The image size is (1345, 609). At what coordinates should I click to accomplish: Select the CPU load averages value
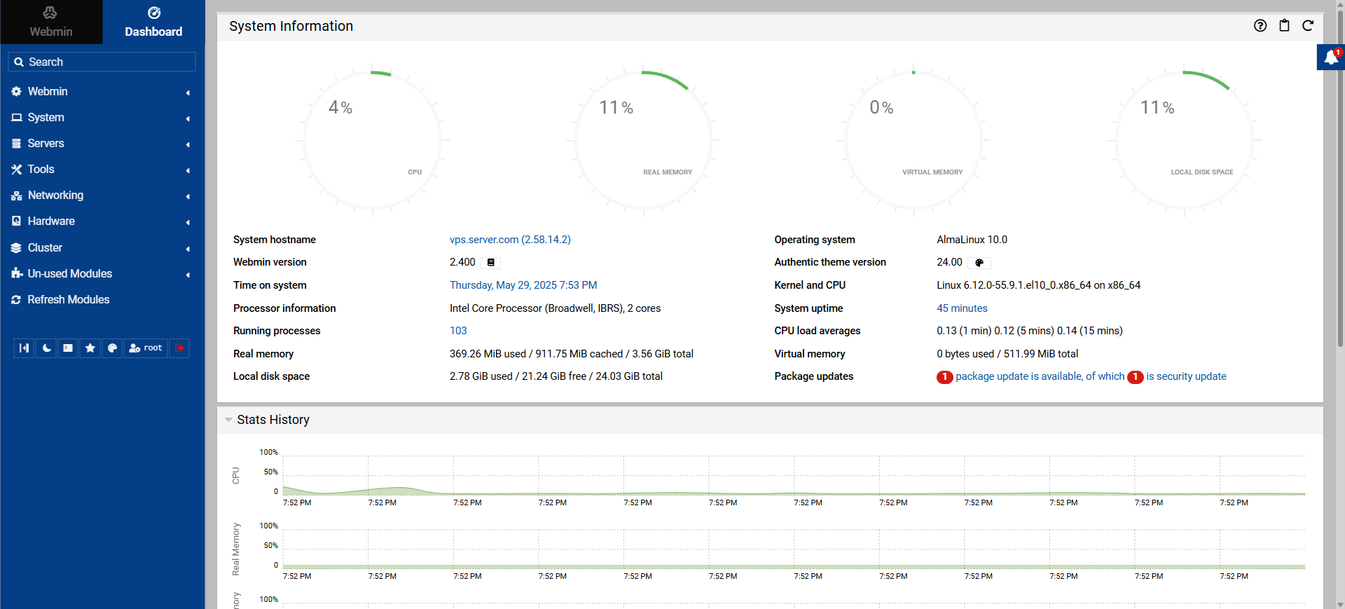(1029, 331)
